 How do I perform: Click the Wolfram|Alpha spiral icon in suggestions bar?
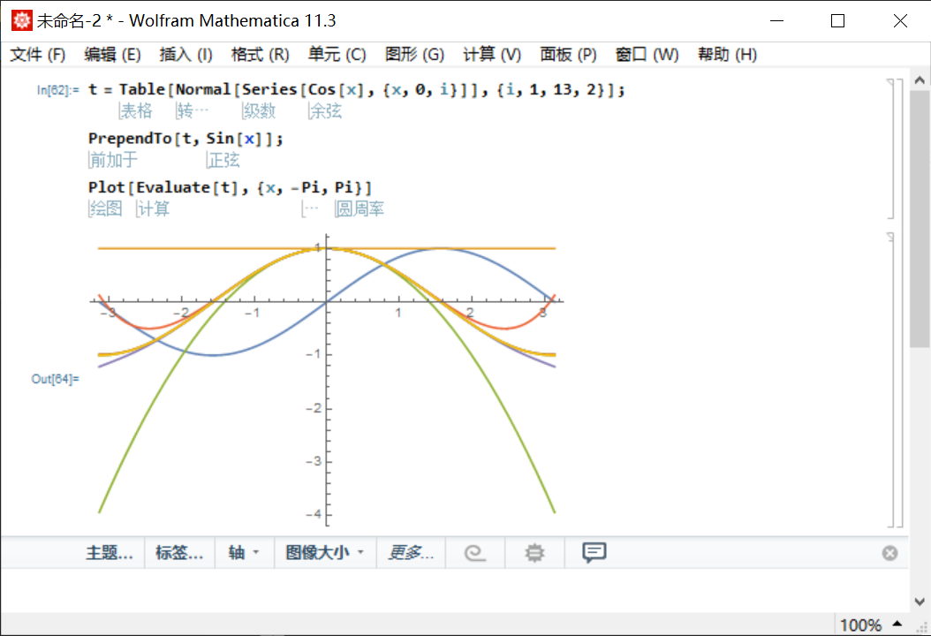tap(475, 553)
